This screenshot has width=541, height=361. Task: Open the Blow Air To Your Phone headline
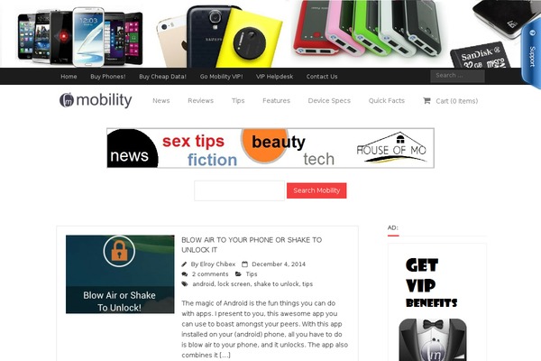coord(252,245)
